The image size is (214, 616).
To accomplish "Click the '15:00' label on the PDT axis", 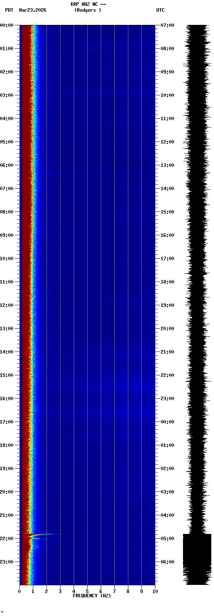I will click(x=7, y=375).
